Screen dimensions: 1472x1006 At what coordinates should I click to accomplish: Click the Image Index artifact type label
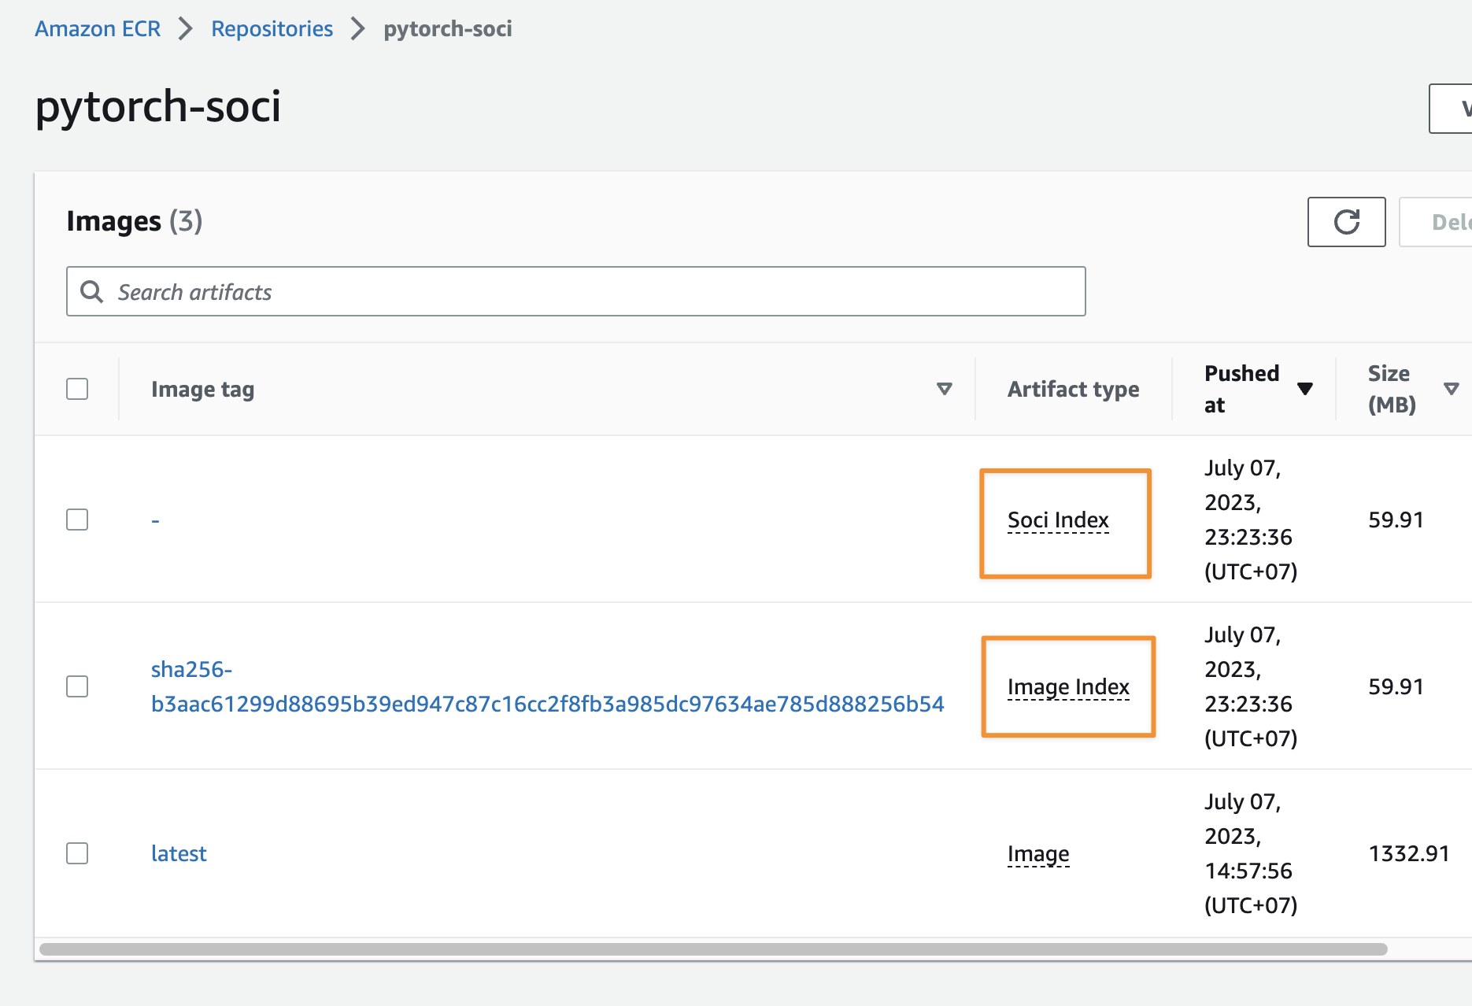click(1068, 687)
